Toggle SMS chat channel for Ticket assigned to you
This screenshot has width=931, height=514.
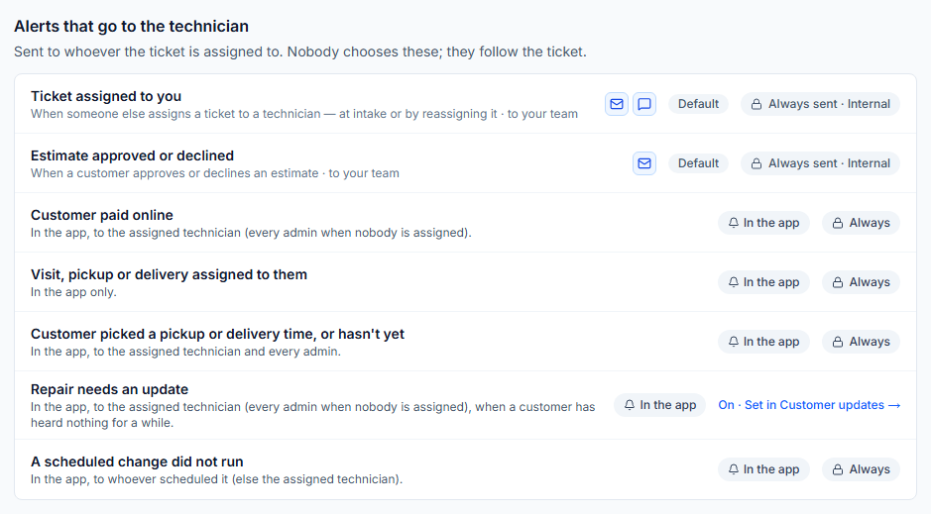coord(644,104)
